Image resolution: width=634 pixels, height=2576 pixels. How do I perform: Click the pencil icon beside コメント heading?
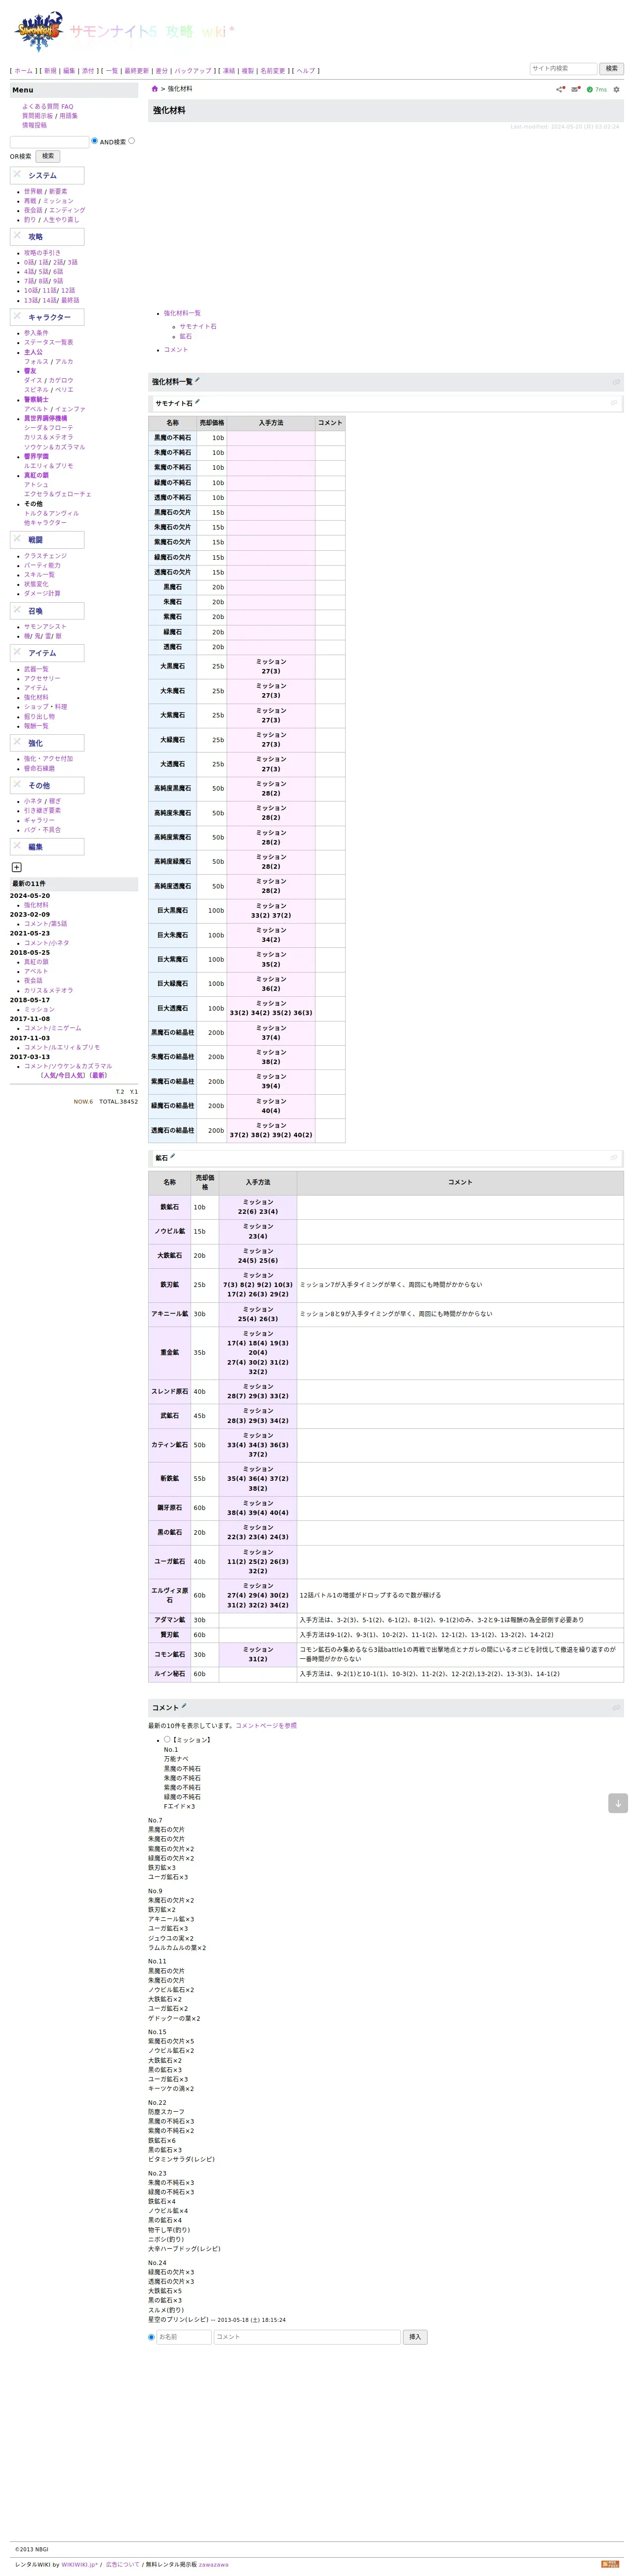pyautogui.click(x=184, y=1706)
